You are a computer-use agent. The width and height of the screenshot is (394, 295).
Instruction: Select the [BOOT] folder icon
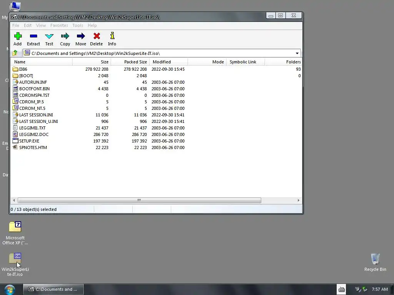(15, 76)
